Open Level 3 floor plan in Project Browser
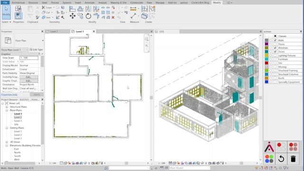The image size is (304, 171). [18, 121]
